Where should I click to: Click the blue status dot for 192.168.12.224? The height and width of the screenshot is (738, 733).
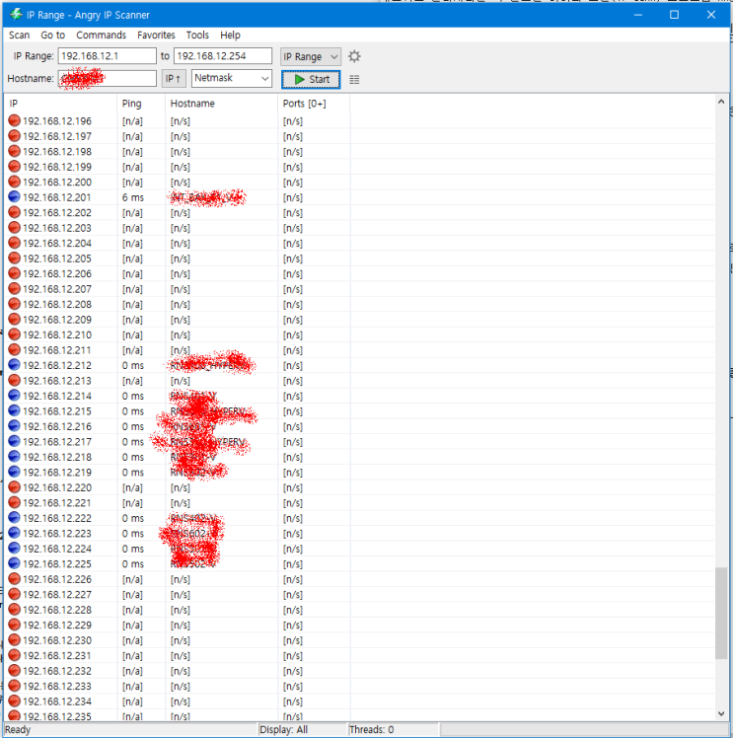point(14,549)
